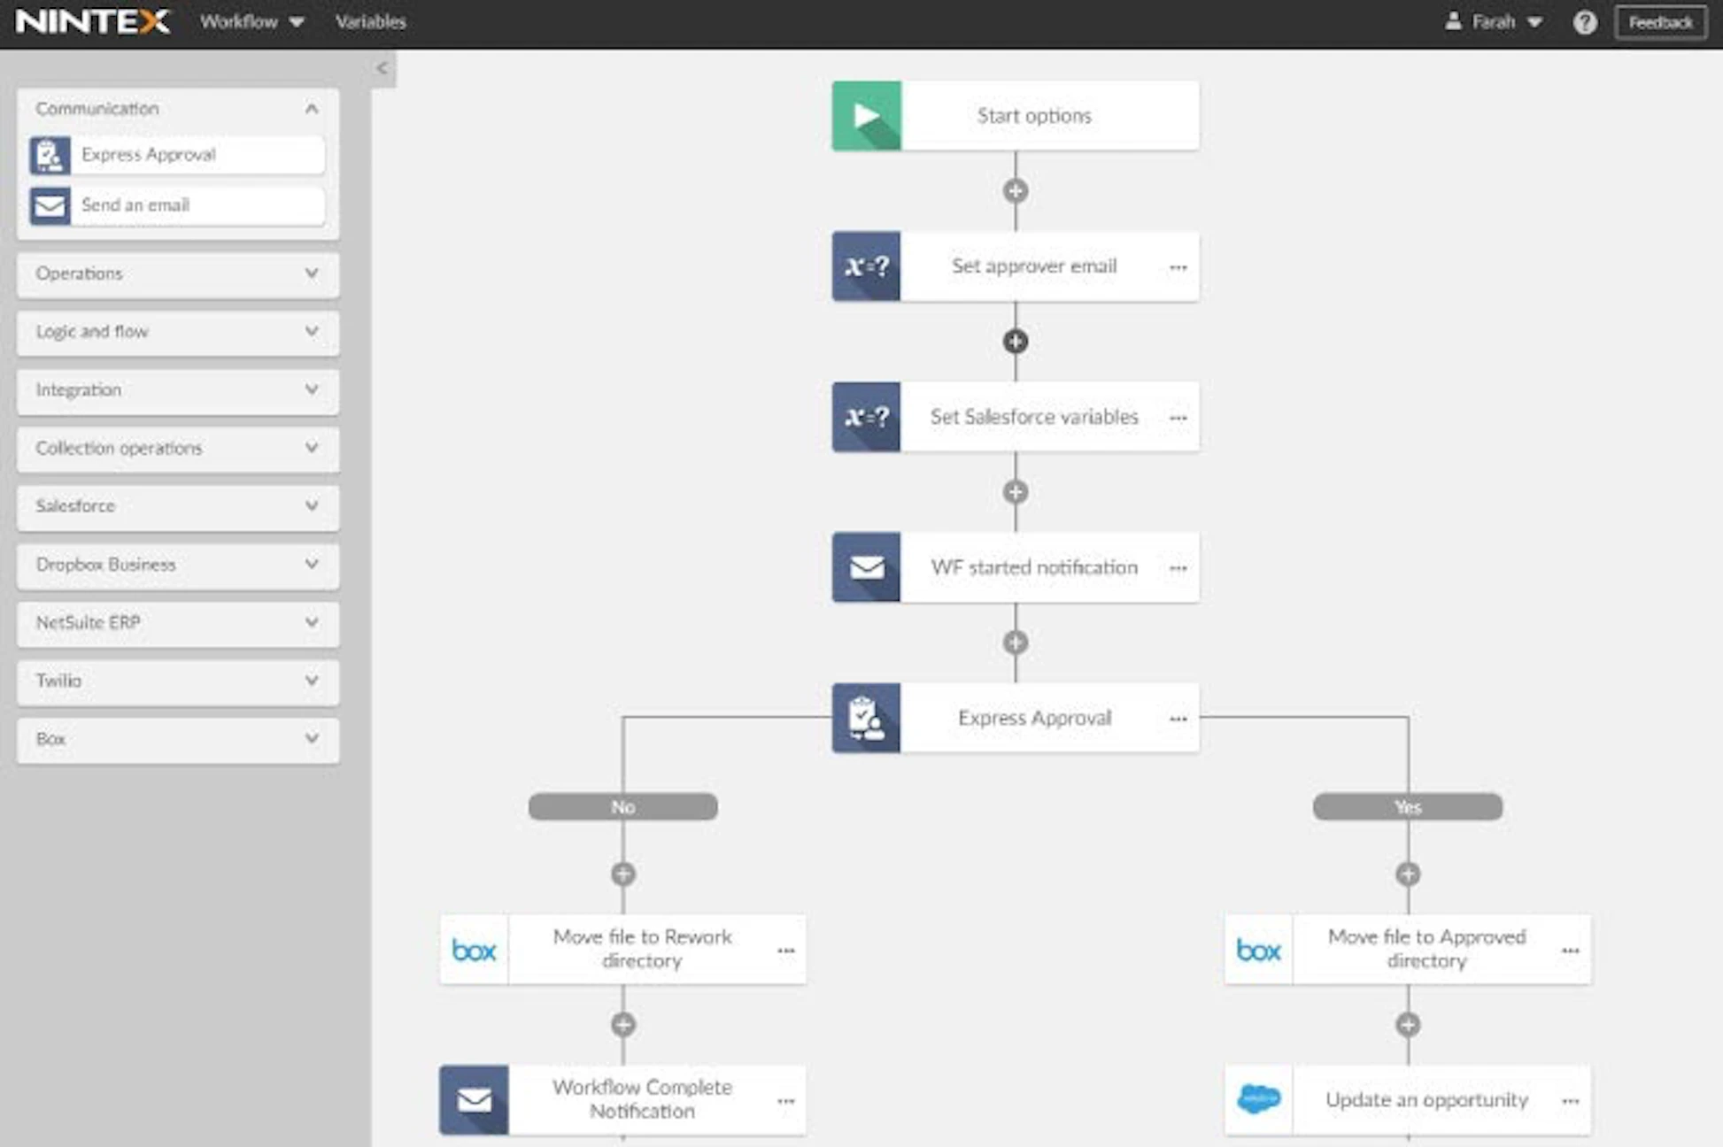This screenshot has height=1147, width=1723.
Task: Click the Express Approval icon in Communication panel
Action: pyautogui.click(x=50, y=155)
